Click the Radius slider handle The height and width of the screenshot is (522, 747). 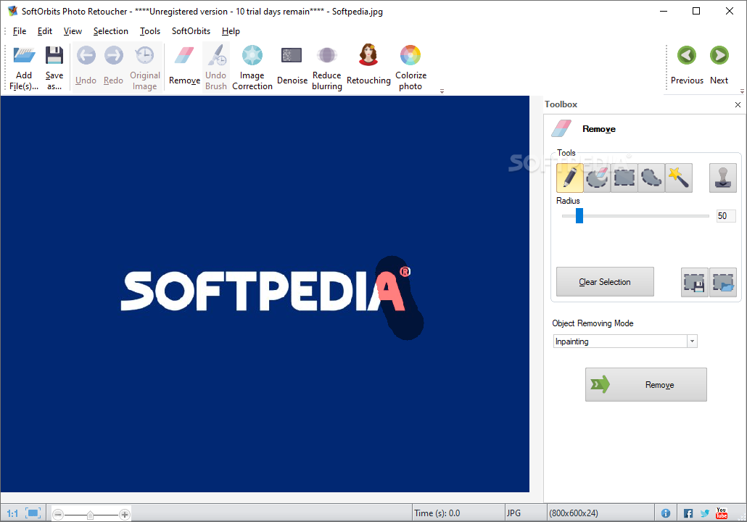pos(579,216)
